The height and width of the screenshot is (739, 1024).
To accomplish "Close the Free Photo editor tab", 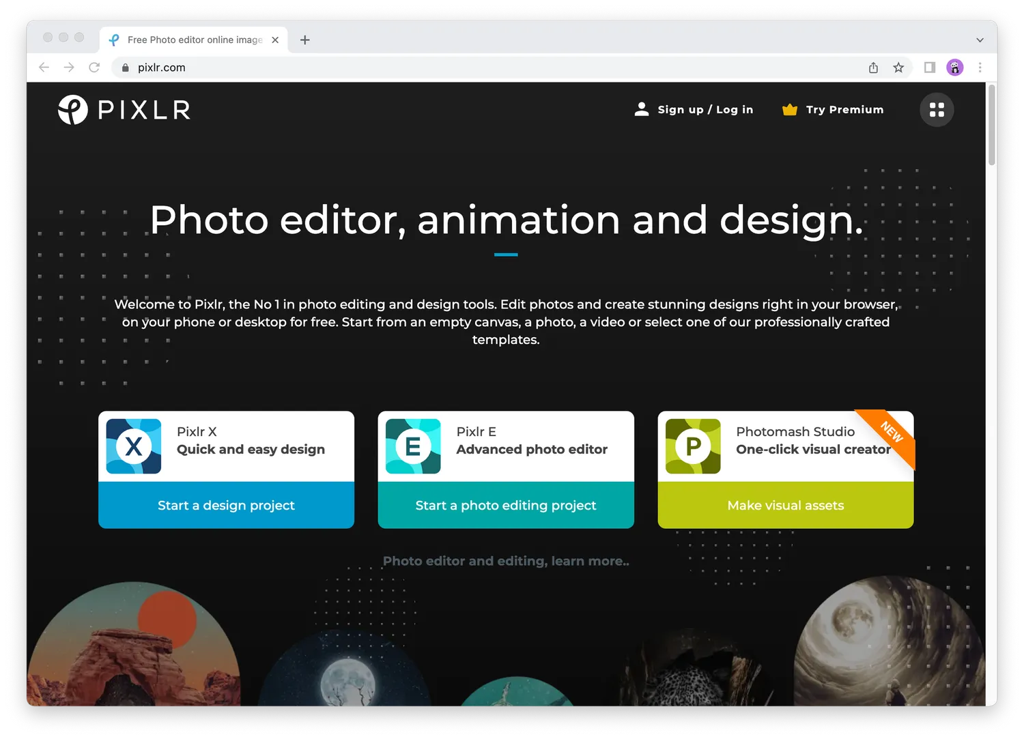I will [x=275, y=40].
